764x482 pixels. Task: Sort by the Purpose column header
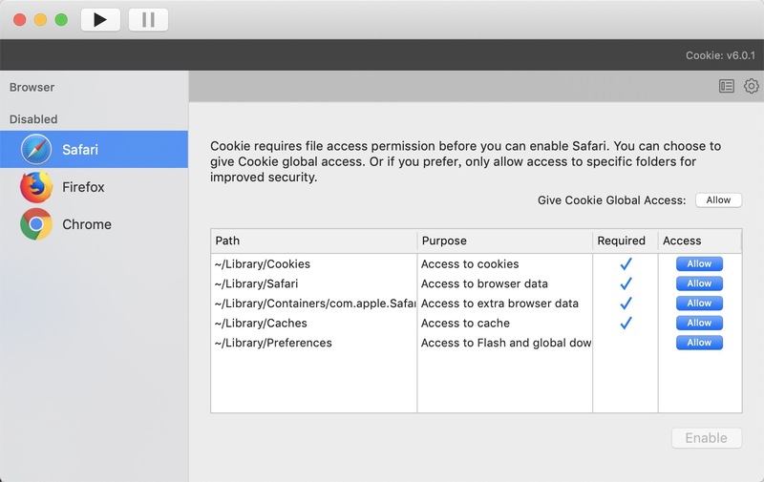tap(504, 241)
